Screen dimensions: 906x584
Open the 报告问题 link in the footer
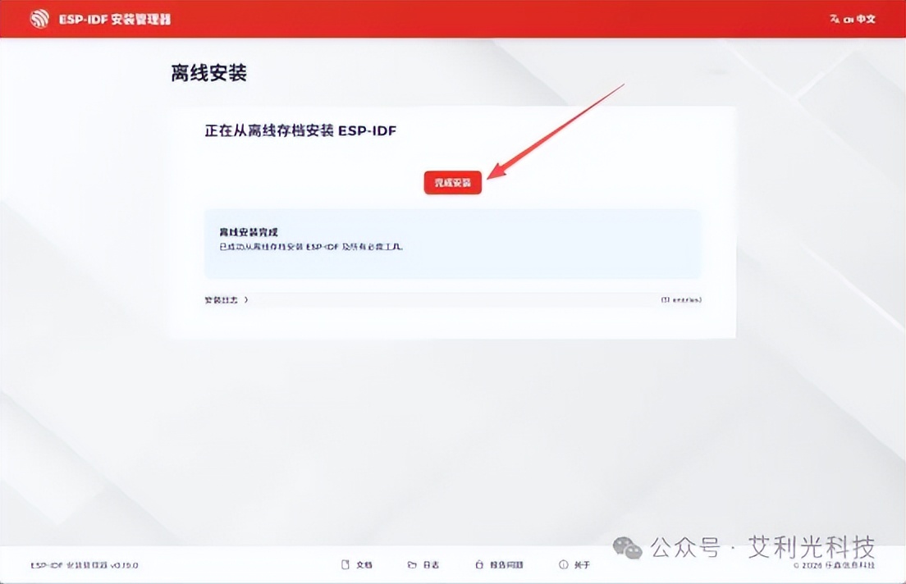click(x=499, y=564)
